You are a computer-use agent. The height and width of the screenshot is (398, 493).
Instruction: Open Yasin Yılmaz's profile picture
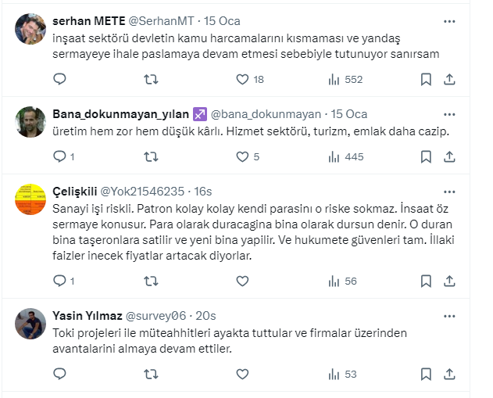[x=30, y=324]
